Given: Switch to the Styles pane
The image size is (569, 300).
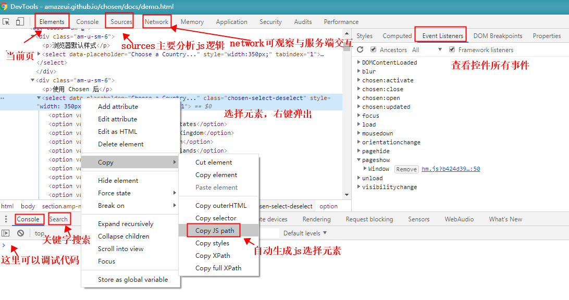Looking at the screenshot, I should pos(364,36).
